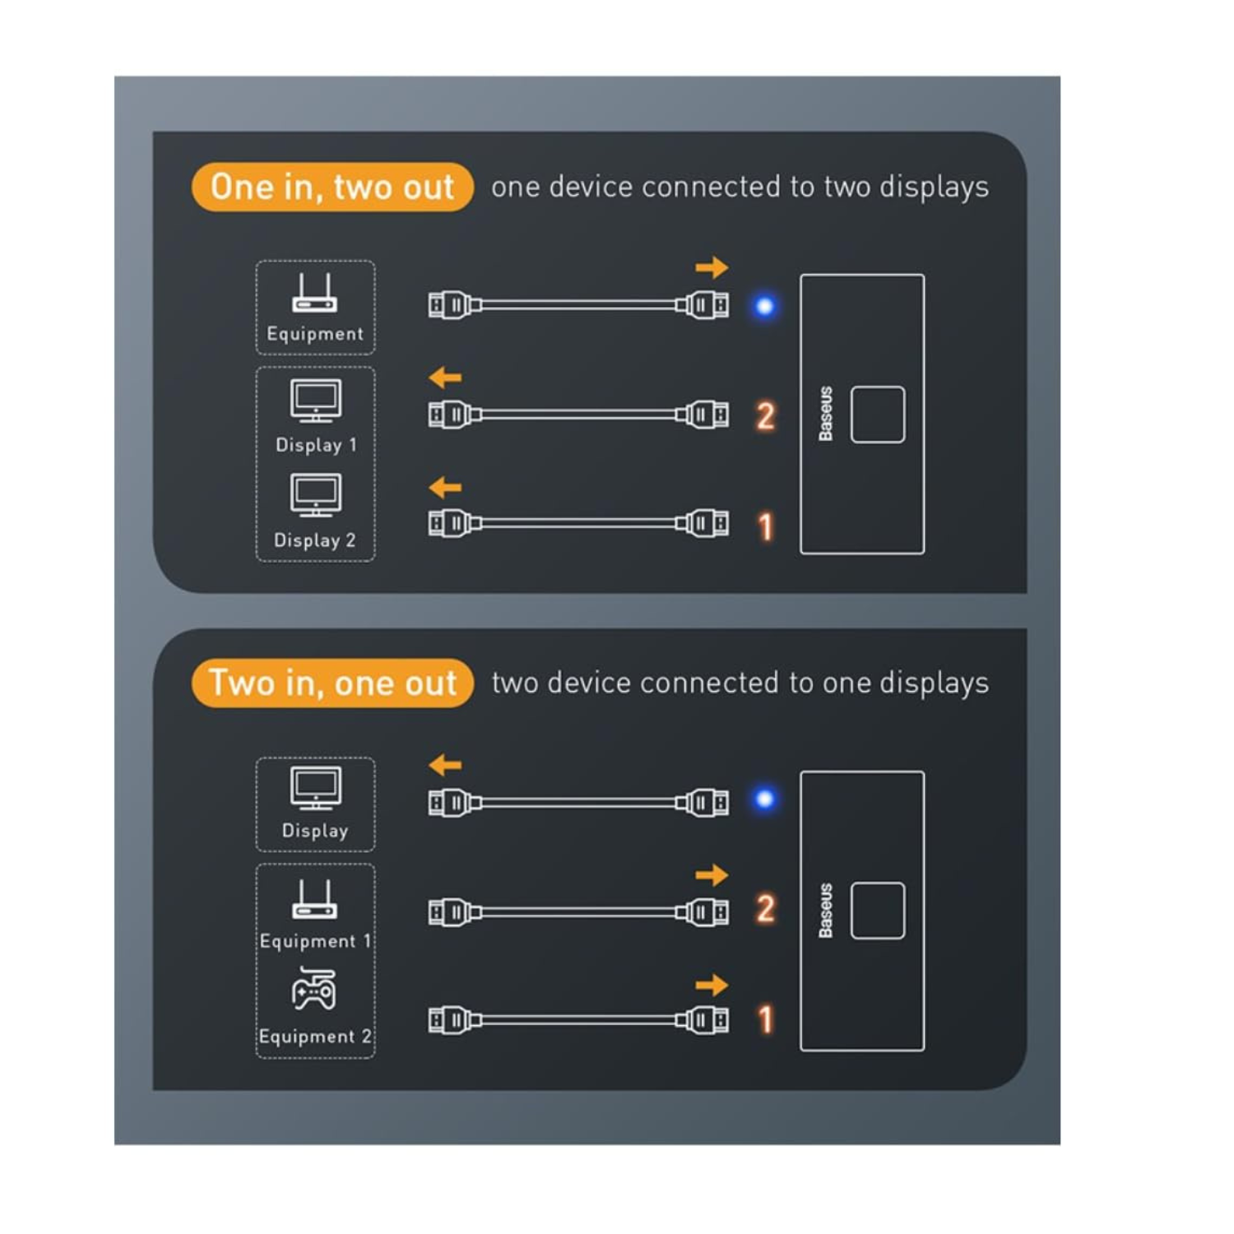Image resolution: width=1234 pixels, height=1234 pixels.
Task: Click the orange port number 1 in bottom diagram
Action: click(x=766, y=1019)
